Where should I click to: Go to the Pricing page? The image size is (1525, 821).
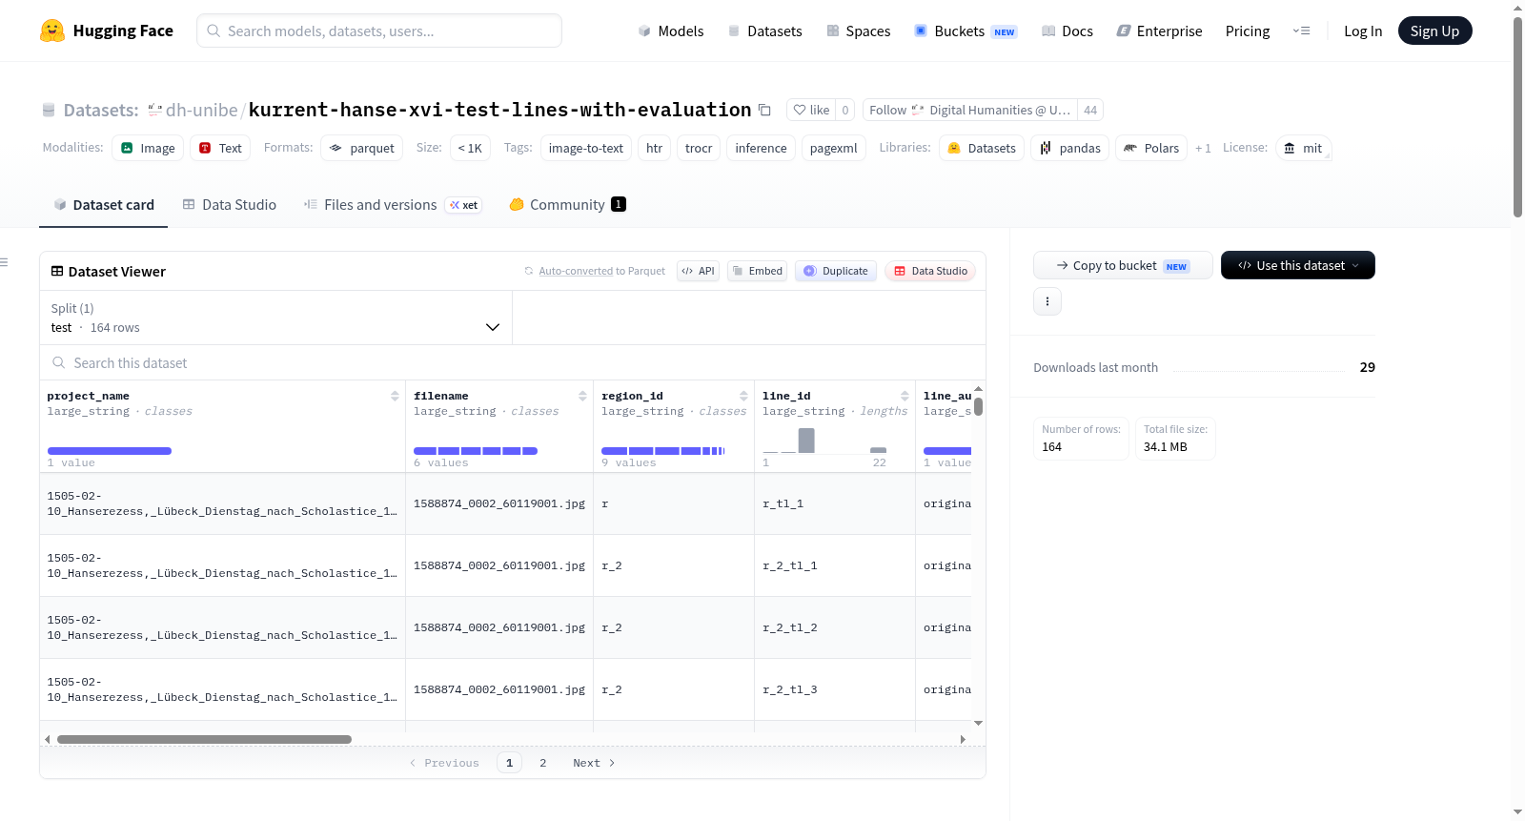[1248, 31]
